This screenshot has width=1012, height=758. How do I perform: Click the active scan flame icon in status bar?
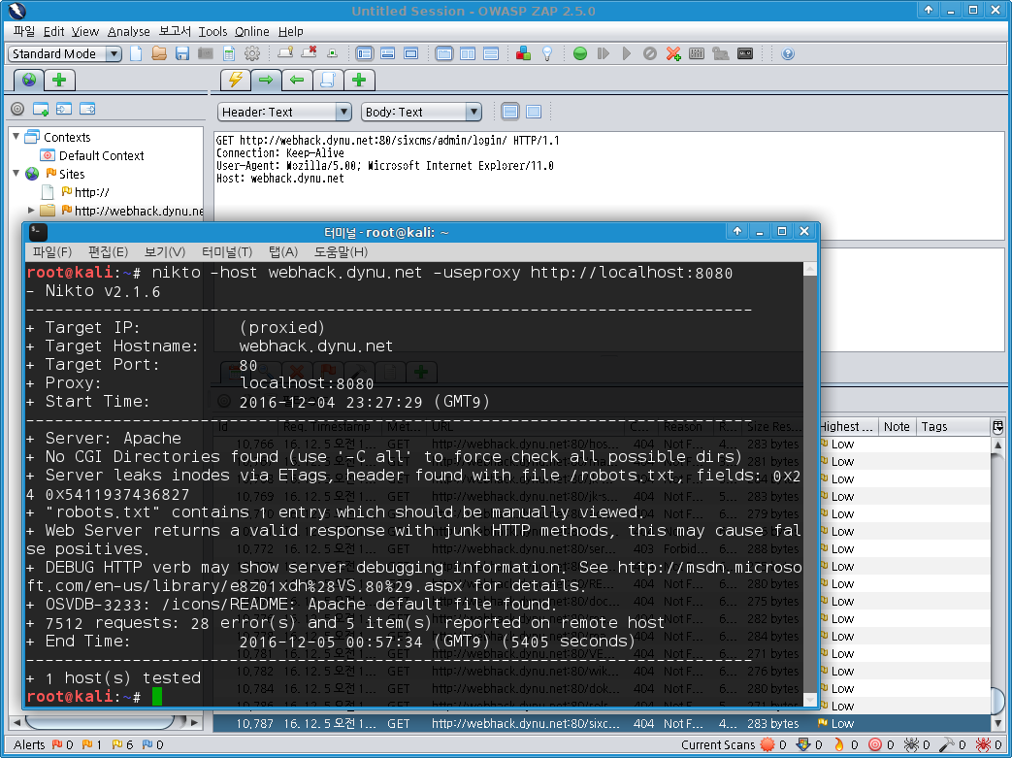(x=839, y=744)
